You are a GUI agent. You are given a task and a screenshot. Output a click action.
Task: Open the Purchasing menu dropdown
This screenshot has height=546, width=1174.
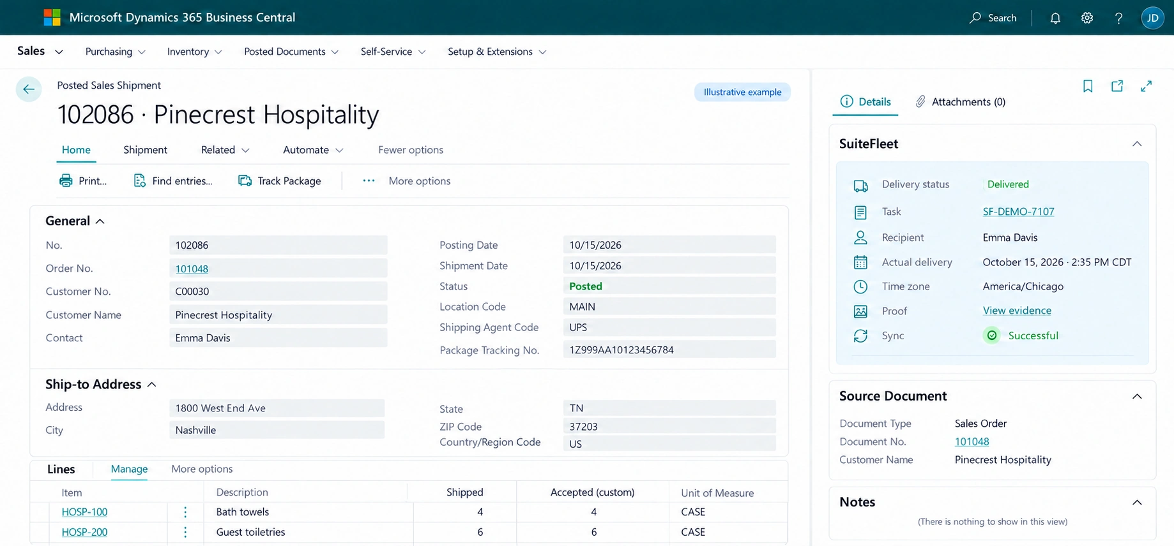pyautogui.click(x=115, y=52)
